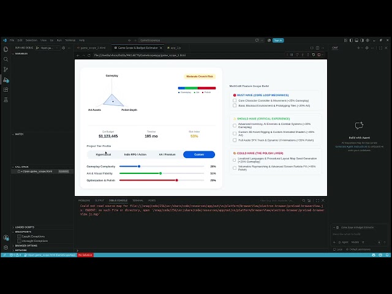
Task: Check Full Audio SFX Track option
Action: tap(235, 140)
